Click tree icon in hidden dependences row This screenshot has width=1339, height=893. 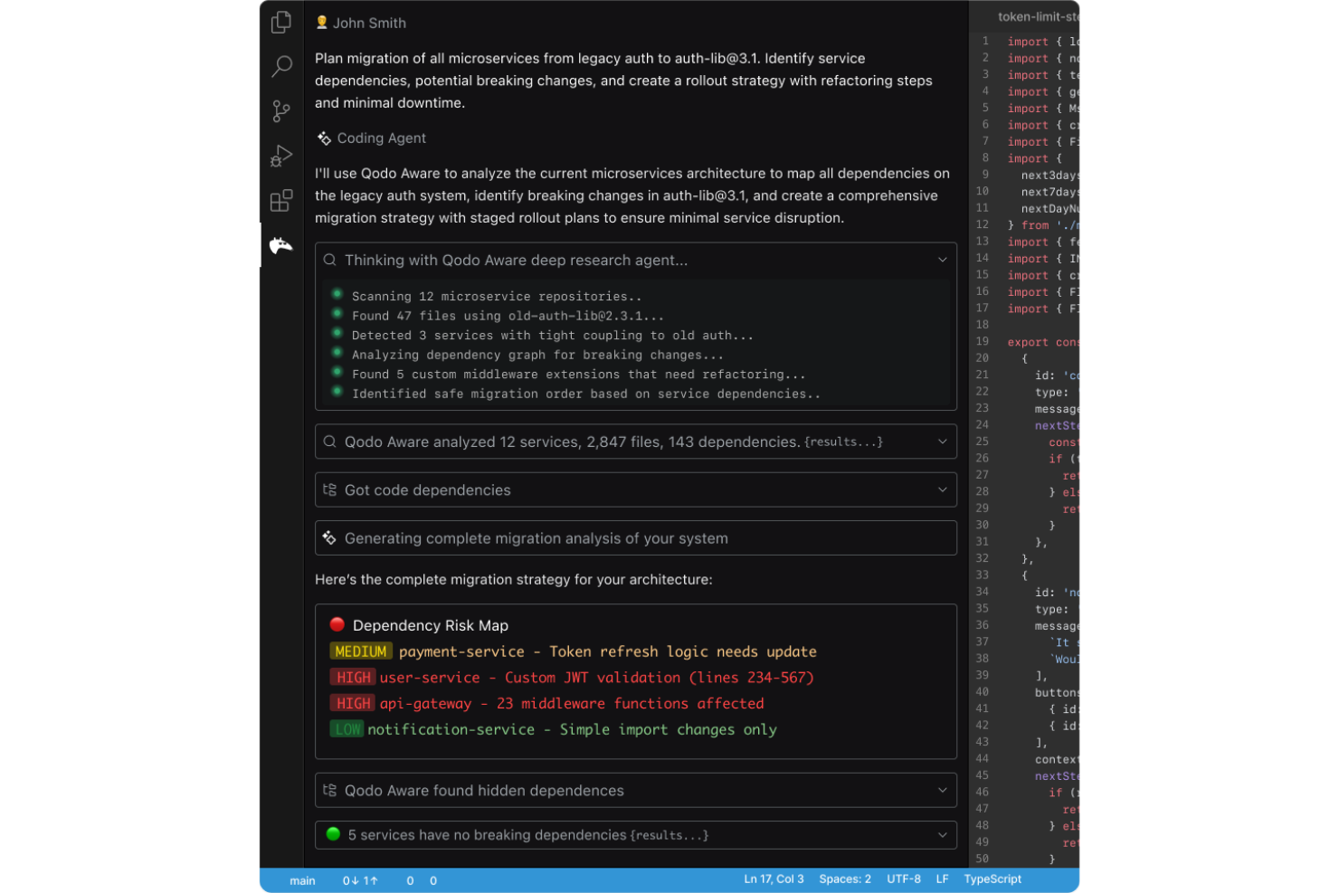point(330,790)
